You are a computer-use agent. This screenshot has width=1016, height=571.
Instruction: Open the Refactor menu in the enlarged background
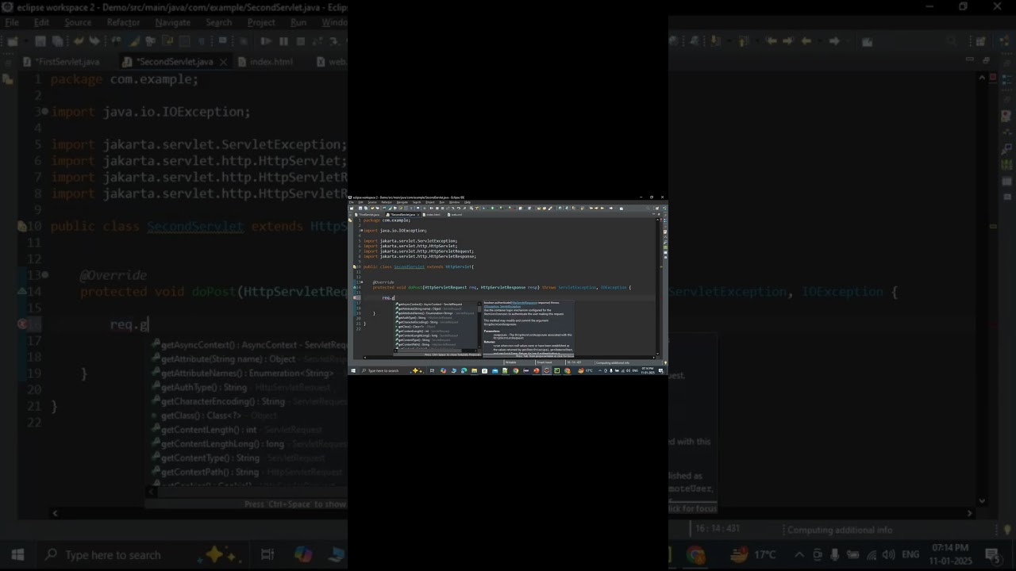[123, 22]
